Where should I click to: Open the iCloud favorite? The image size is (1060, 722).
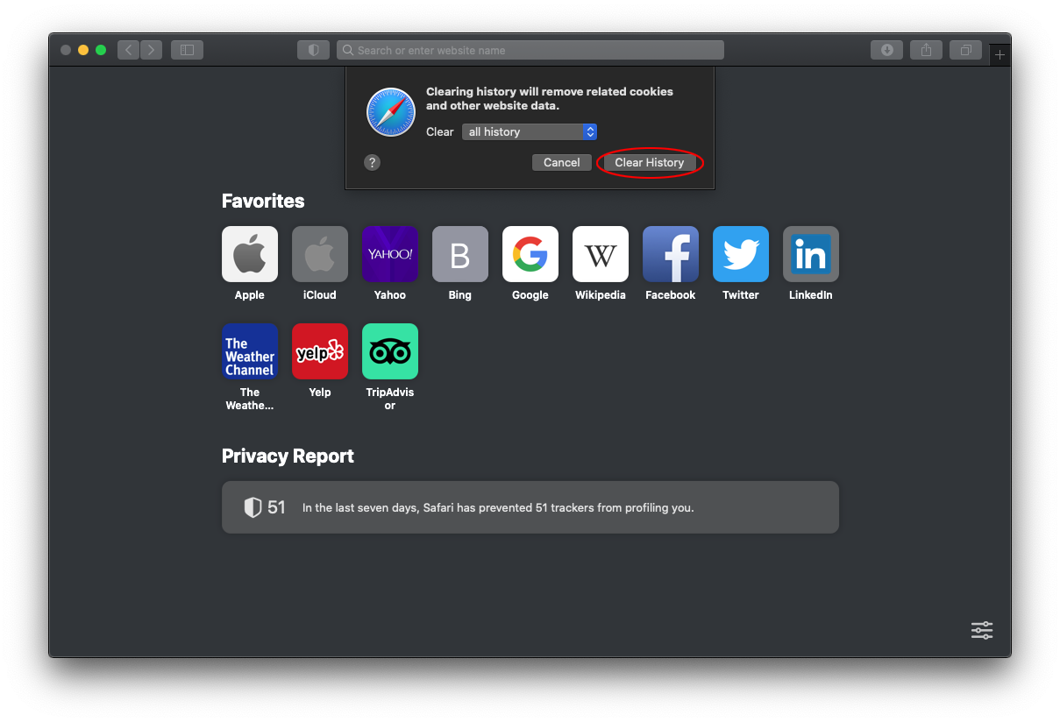(x=320, y=254)
